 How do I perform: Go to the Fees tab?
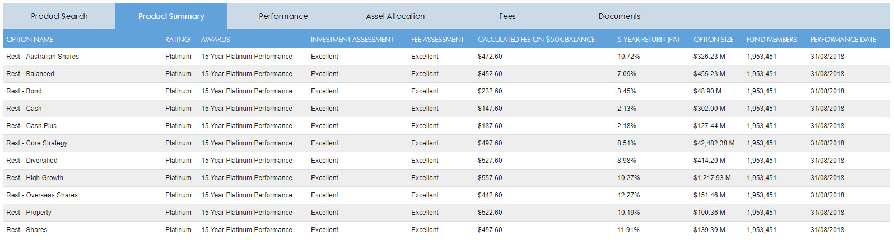507,16
